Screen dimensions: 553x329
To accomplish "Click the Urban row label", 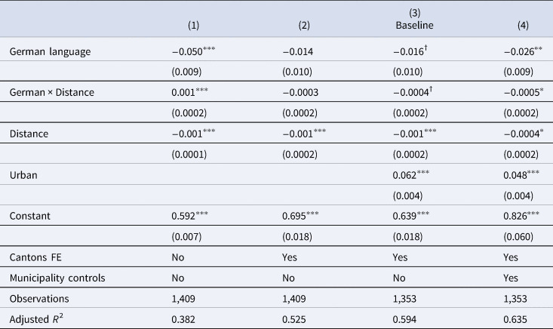I will coord(23,175).
